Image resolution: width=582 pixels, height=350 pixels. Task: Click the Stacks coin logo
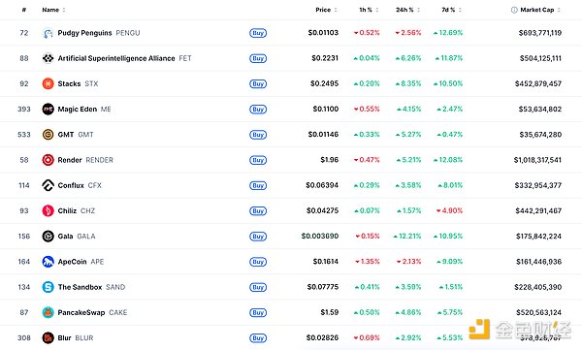click(x=48, y=84)
